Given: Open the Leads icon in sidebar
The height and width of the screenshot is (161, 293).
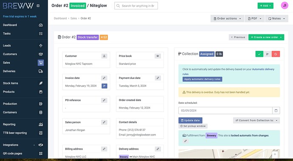Looking at the screenshot, I should [41, 45].
